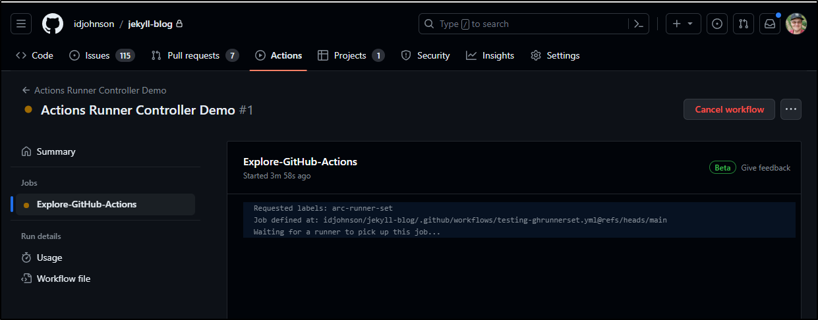Open jekyll-blog repository link
The width and height of the screenshot is (818, 320).
(150, 24)
